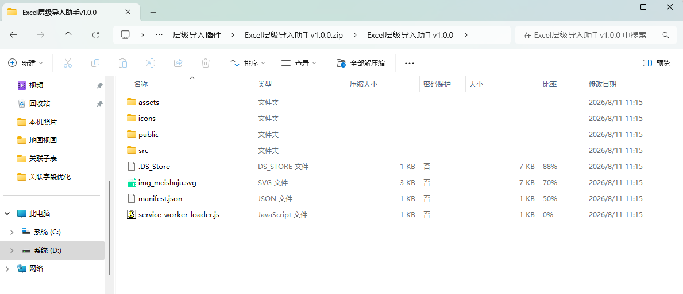Toggle the 预览 preview pane
The height and width of the screenshot is (294, 683).
tap(657, 64)
